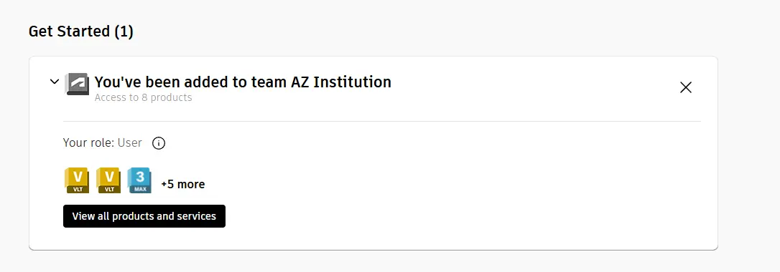
Task: Select the first VLT product icon
Action: click(x=77, y=180)
